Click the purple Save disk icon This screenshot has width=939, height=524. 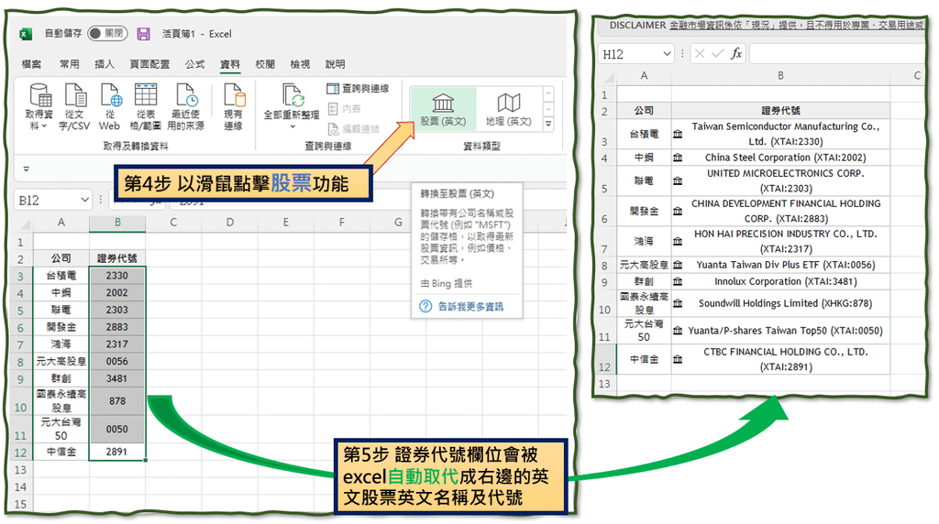[x=144, y=34]
